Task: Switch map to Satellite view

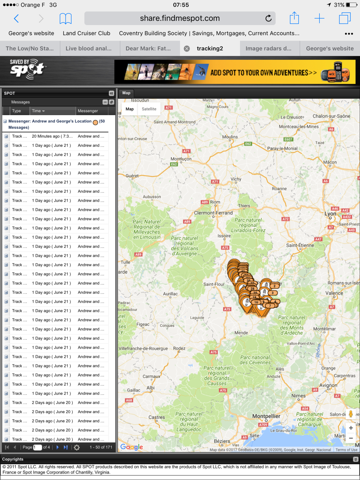Action: tap(149, 109)
